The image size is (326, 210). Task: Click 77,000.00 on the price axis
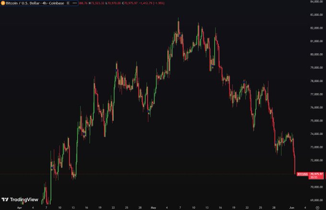pyautogui.click(x=316, y=94)
